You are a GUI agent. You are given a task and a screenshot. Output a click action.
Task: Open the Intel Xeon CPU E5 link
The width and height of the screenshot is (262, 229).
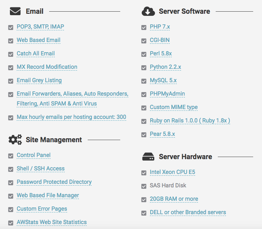tap(173, 172)
